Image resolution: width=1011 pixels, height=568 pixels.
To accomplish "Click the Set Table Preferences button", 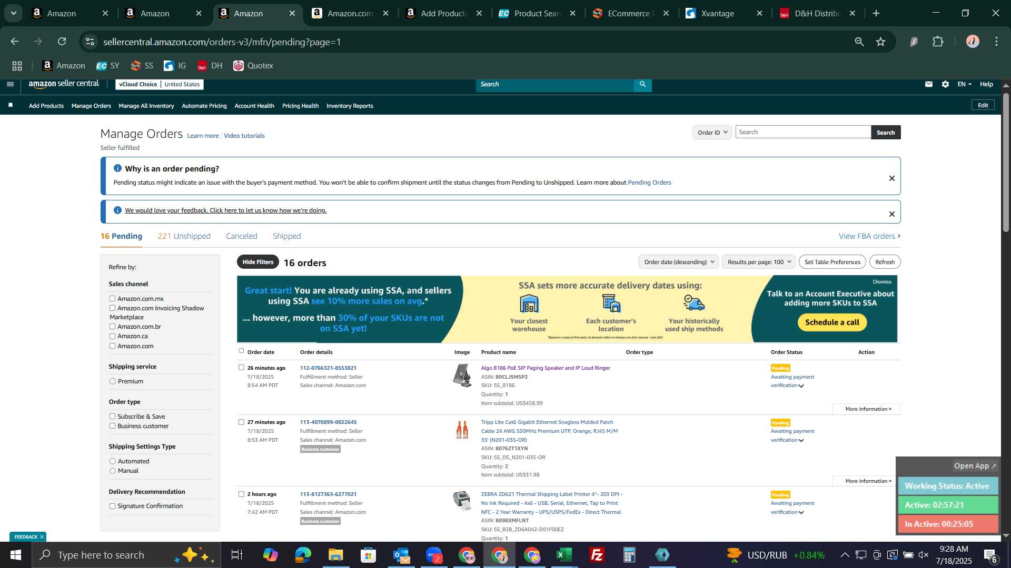I will (x=832, y=262).
